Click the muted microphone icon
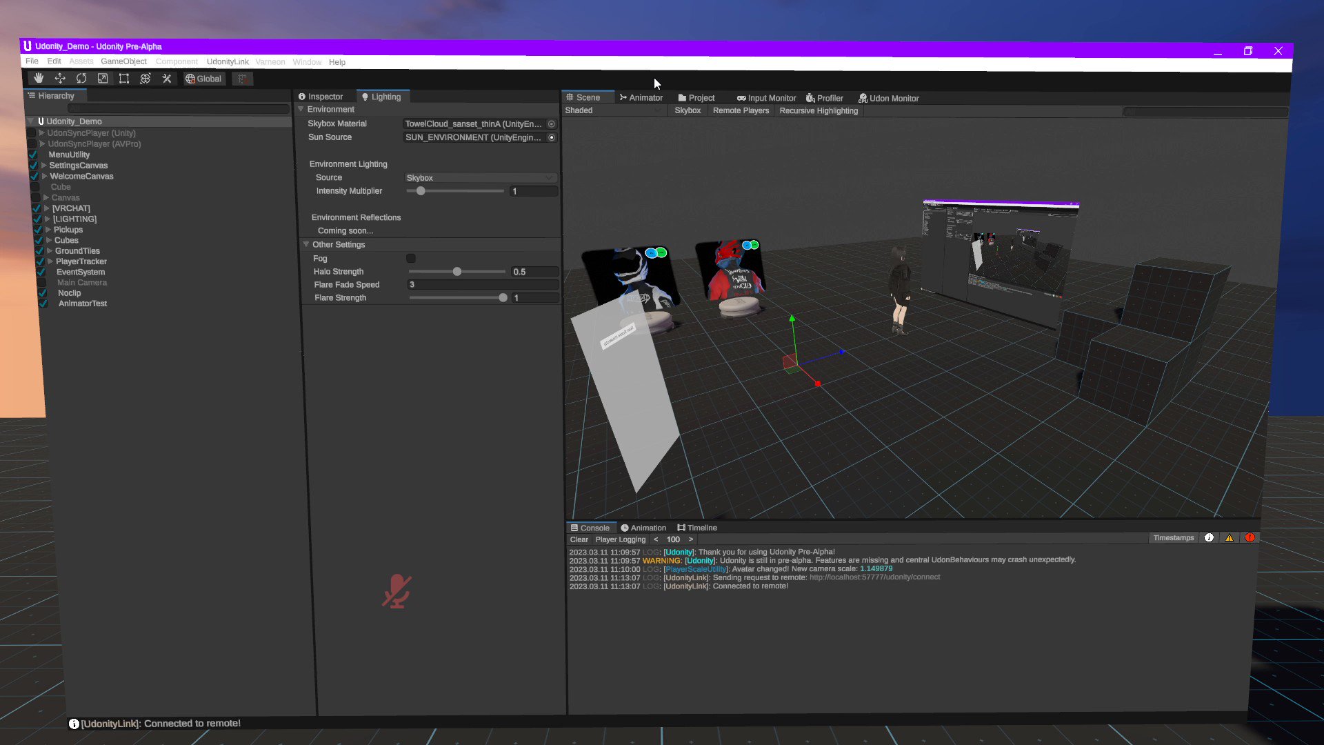This screenshot has width=1324, height=745. [397, 591]
